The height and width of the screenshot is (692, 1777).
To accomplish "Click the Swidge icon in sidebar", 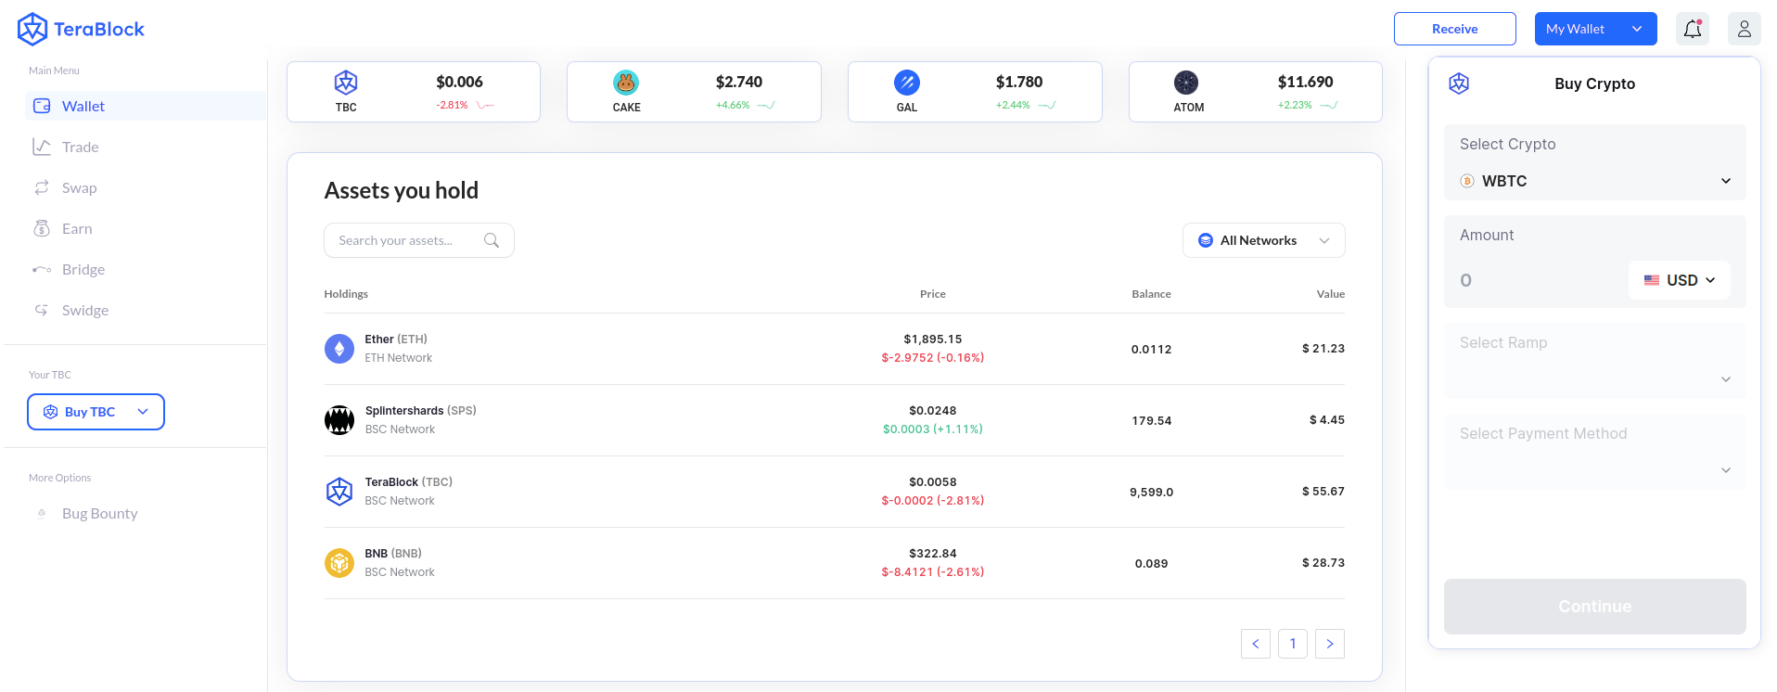I will (x=42, y=310).
